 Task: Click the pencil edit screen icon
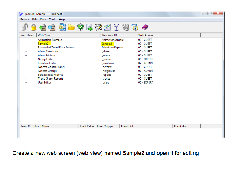98,27
